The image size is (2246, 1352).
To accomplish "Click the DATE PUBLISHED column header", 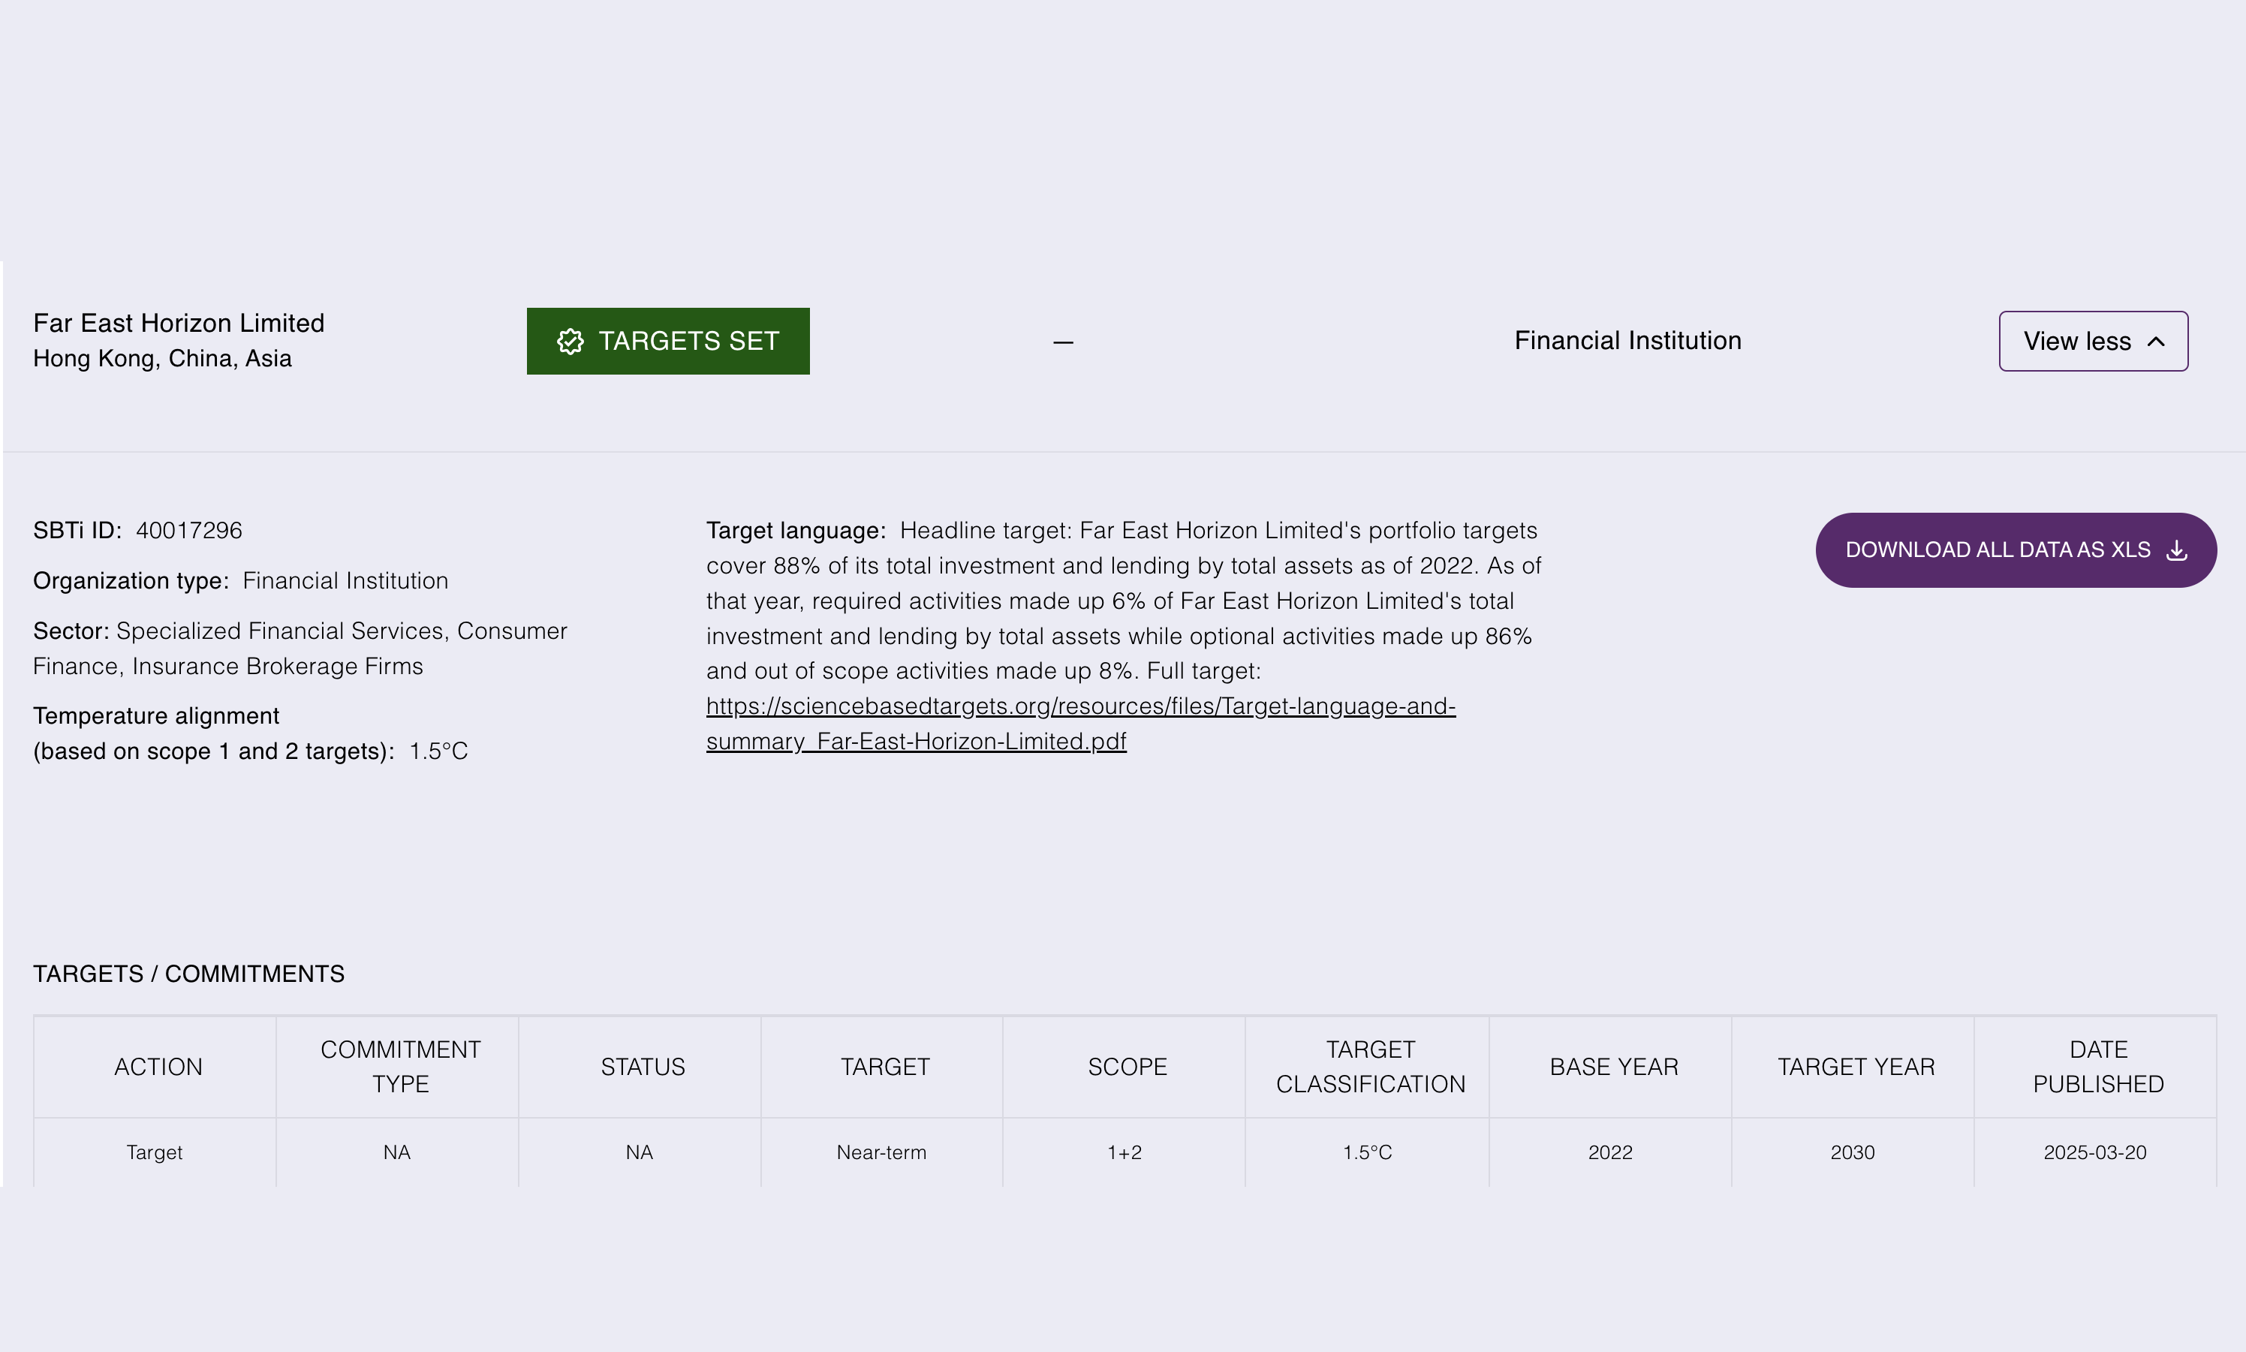I will (2097, 1067).
